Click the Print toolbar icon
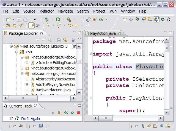 (26, 19)
